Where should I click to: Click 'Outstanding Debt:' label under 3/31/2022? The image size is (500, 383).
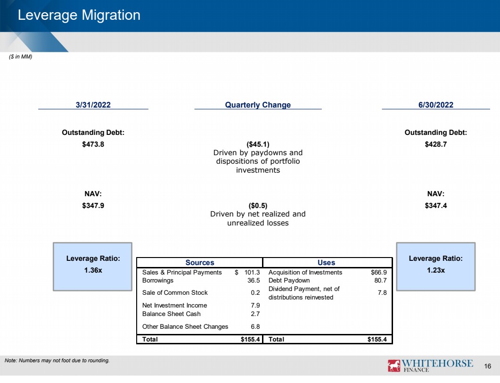(x=93, y=133)
